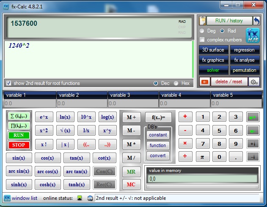Click the mail icon in status bar

coord(90,198)
